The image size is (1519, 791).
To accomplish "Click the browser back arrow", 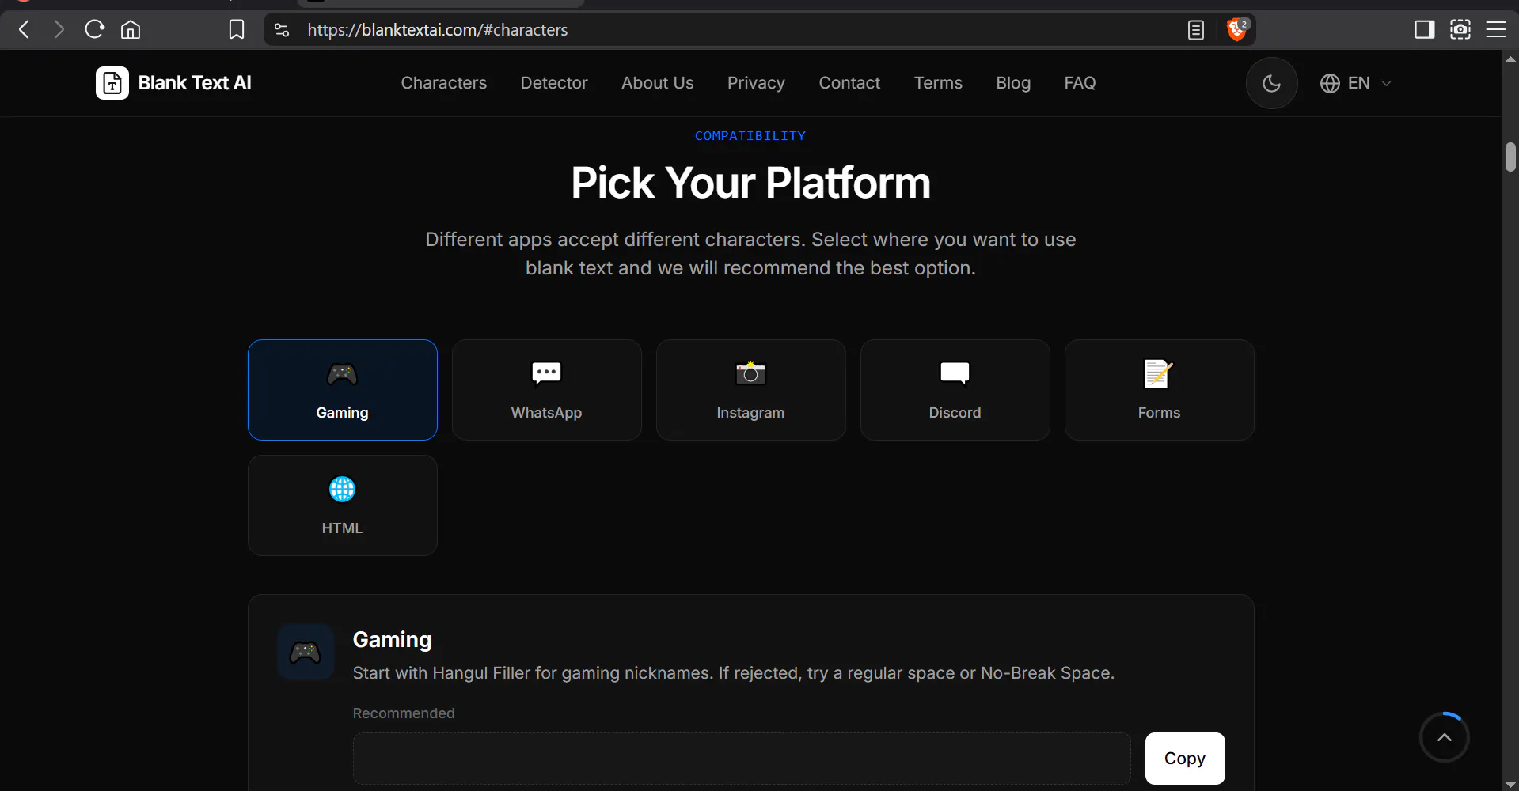I will pyautogui.click(x=25, y=30).
